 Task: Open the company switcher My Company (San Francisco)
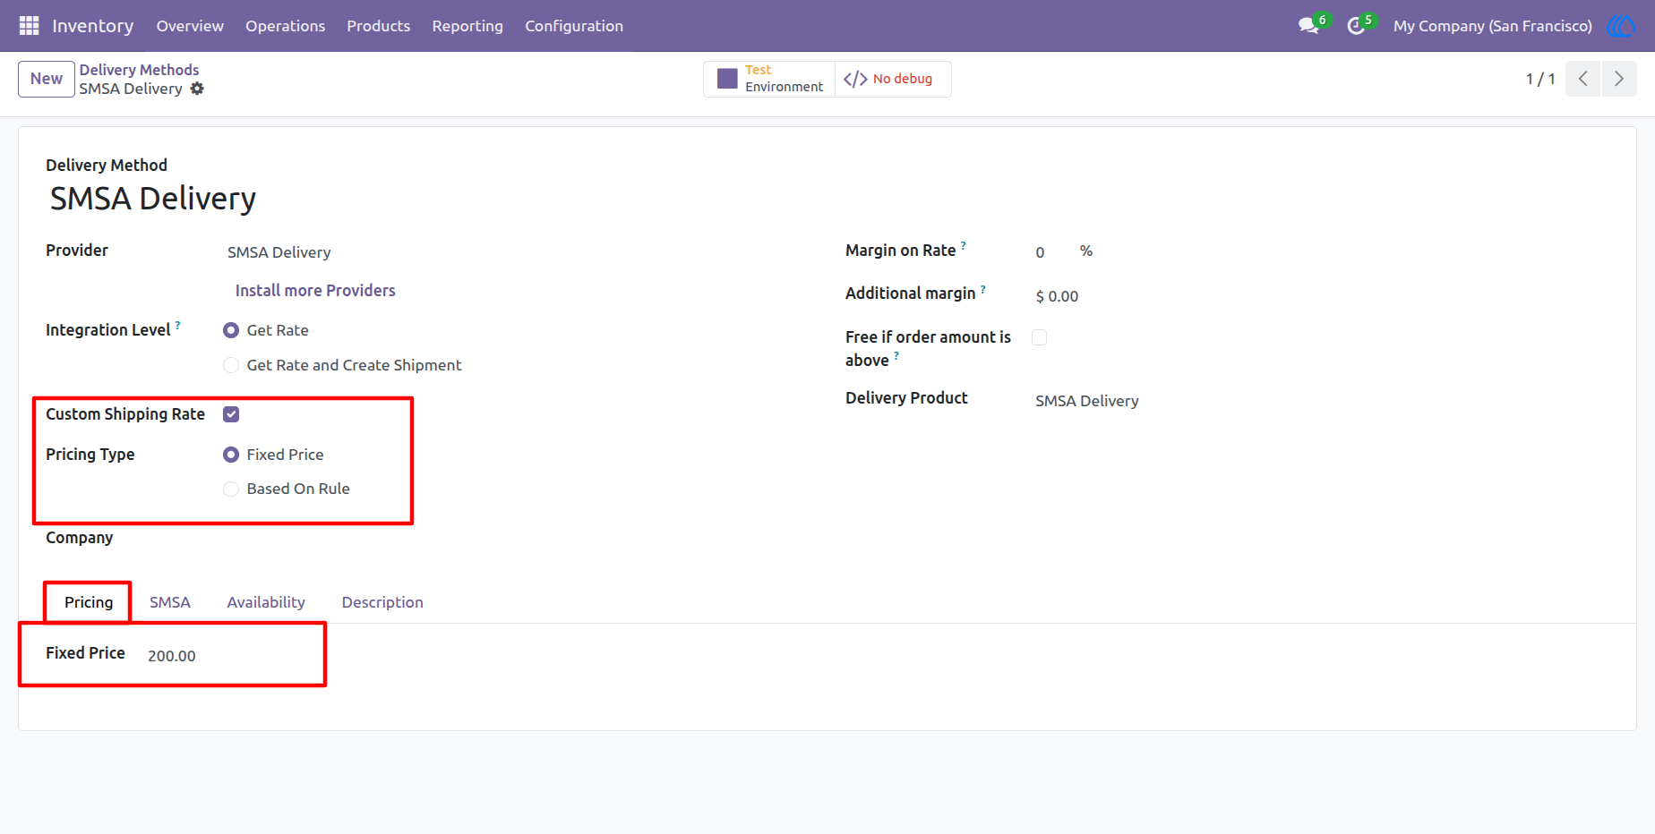click(1492, 26)
